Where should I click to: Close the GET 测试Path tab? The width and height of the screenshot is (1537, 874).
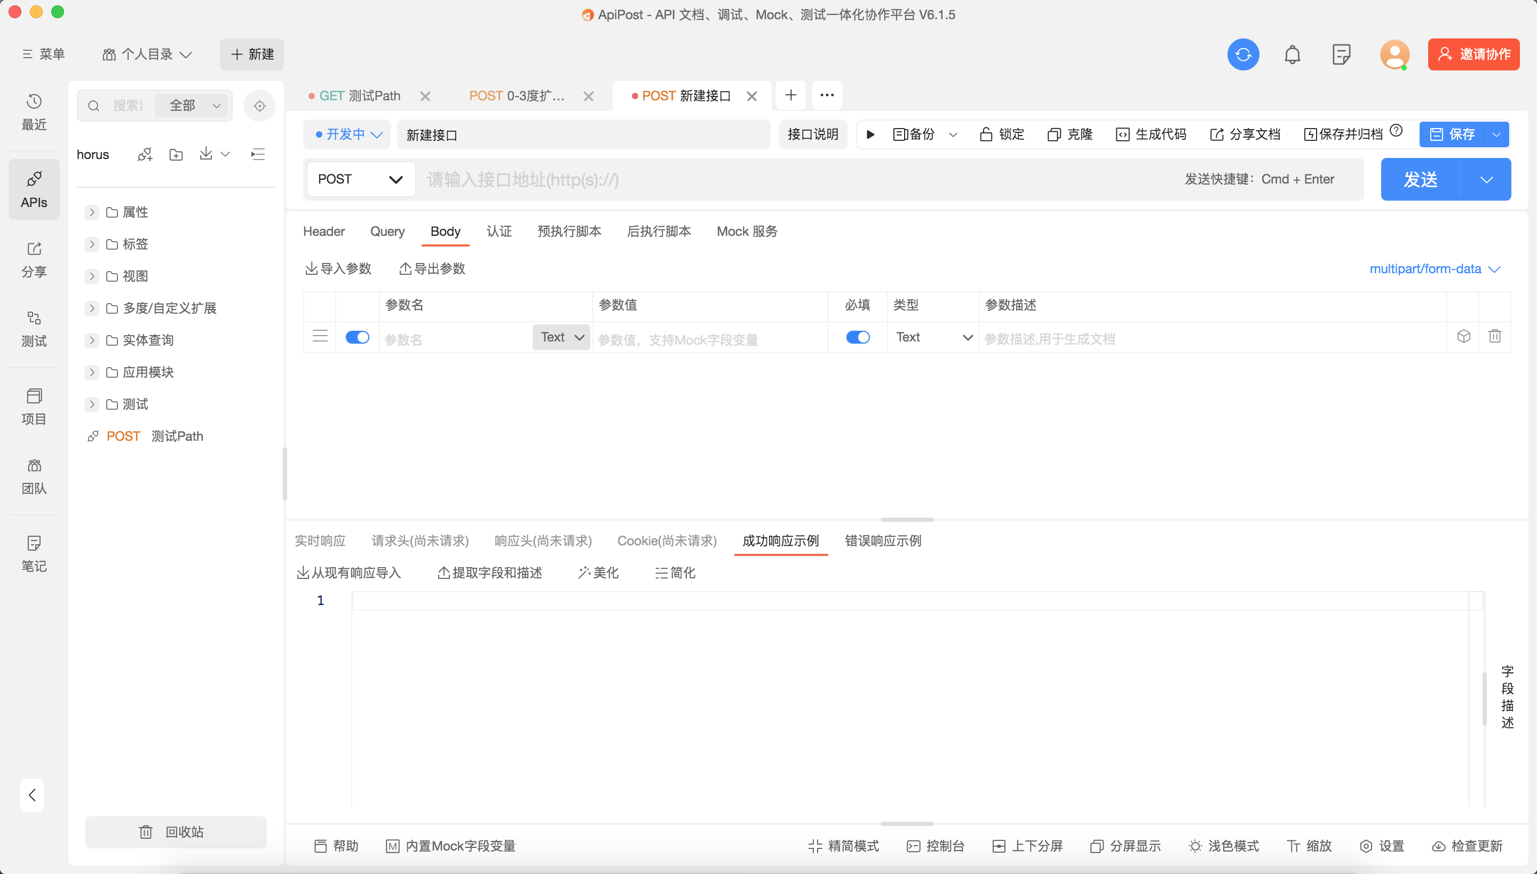click(425, 96)
